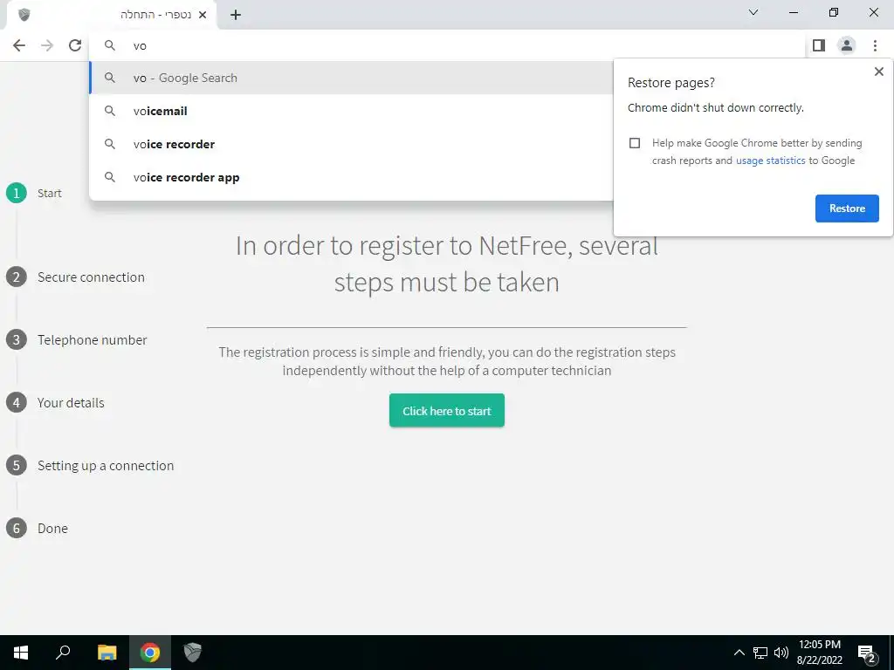Show hidden system tray icons
The width and height of the screenshot is (894, 670).
coord(739,653)
